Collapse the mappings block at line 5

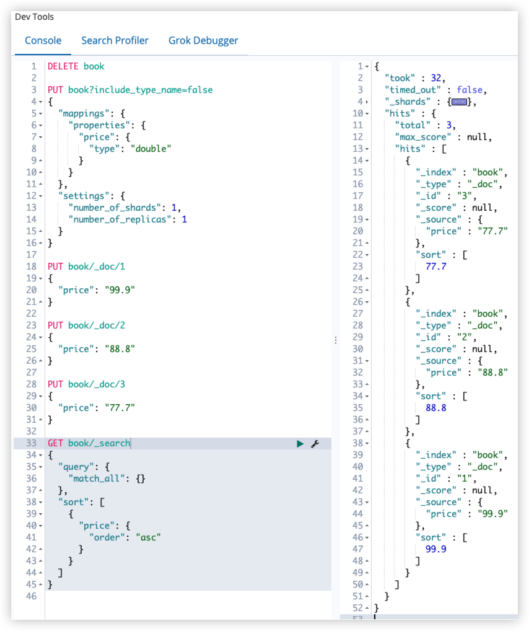click(x=41, y=113)
